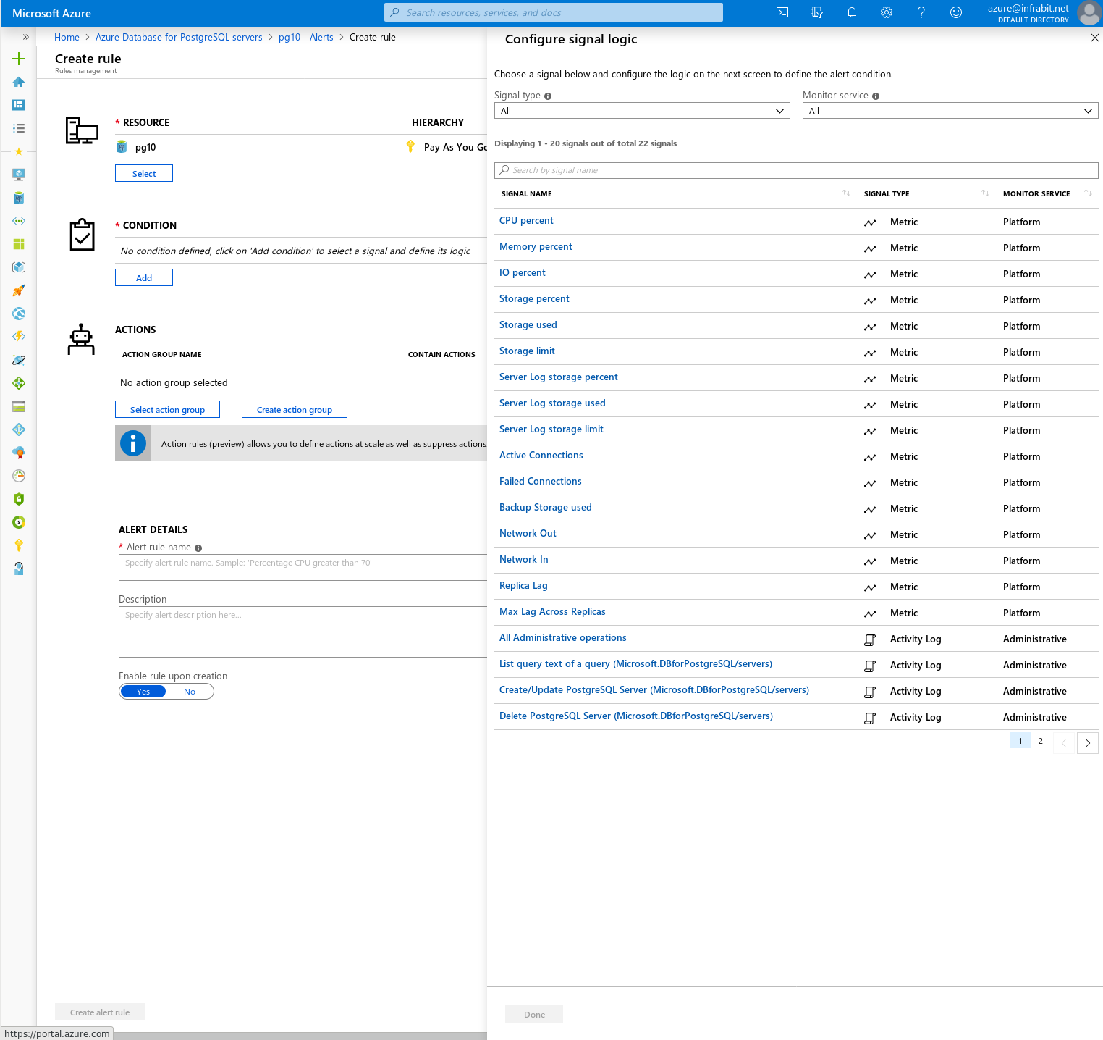The width and height of the screenshot is (1103, 1040).
Task: Sort by Signal Type column arrows
Action: [985, 193]
